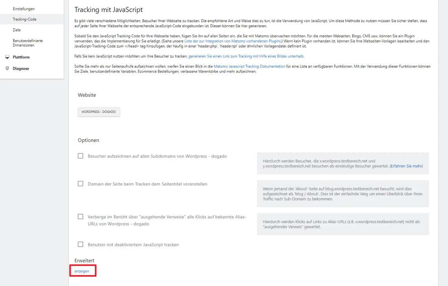The width and height of the screenshot is (448, 286).
Task: Show advanced options via 'anzeigen'
Action: [82, 271]
